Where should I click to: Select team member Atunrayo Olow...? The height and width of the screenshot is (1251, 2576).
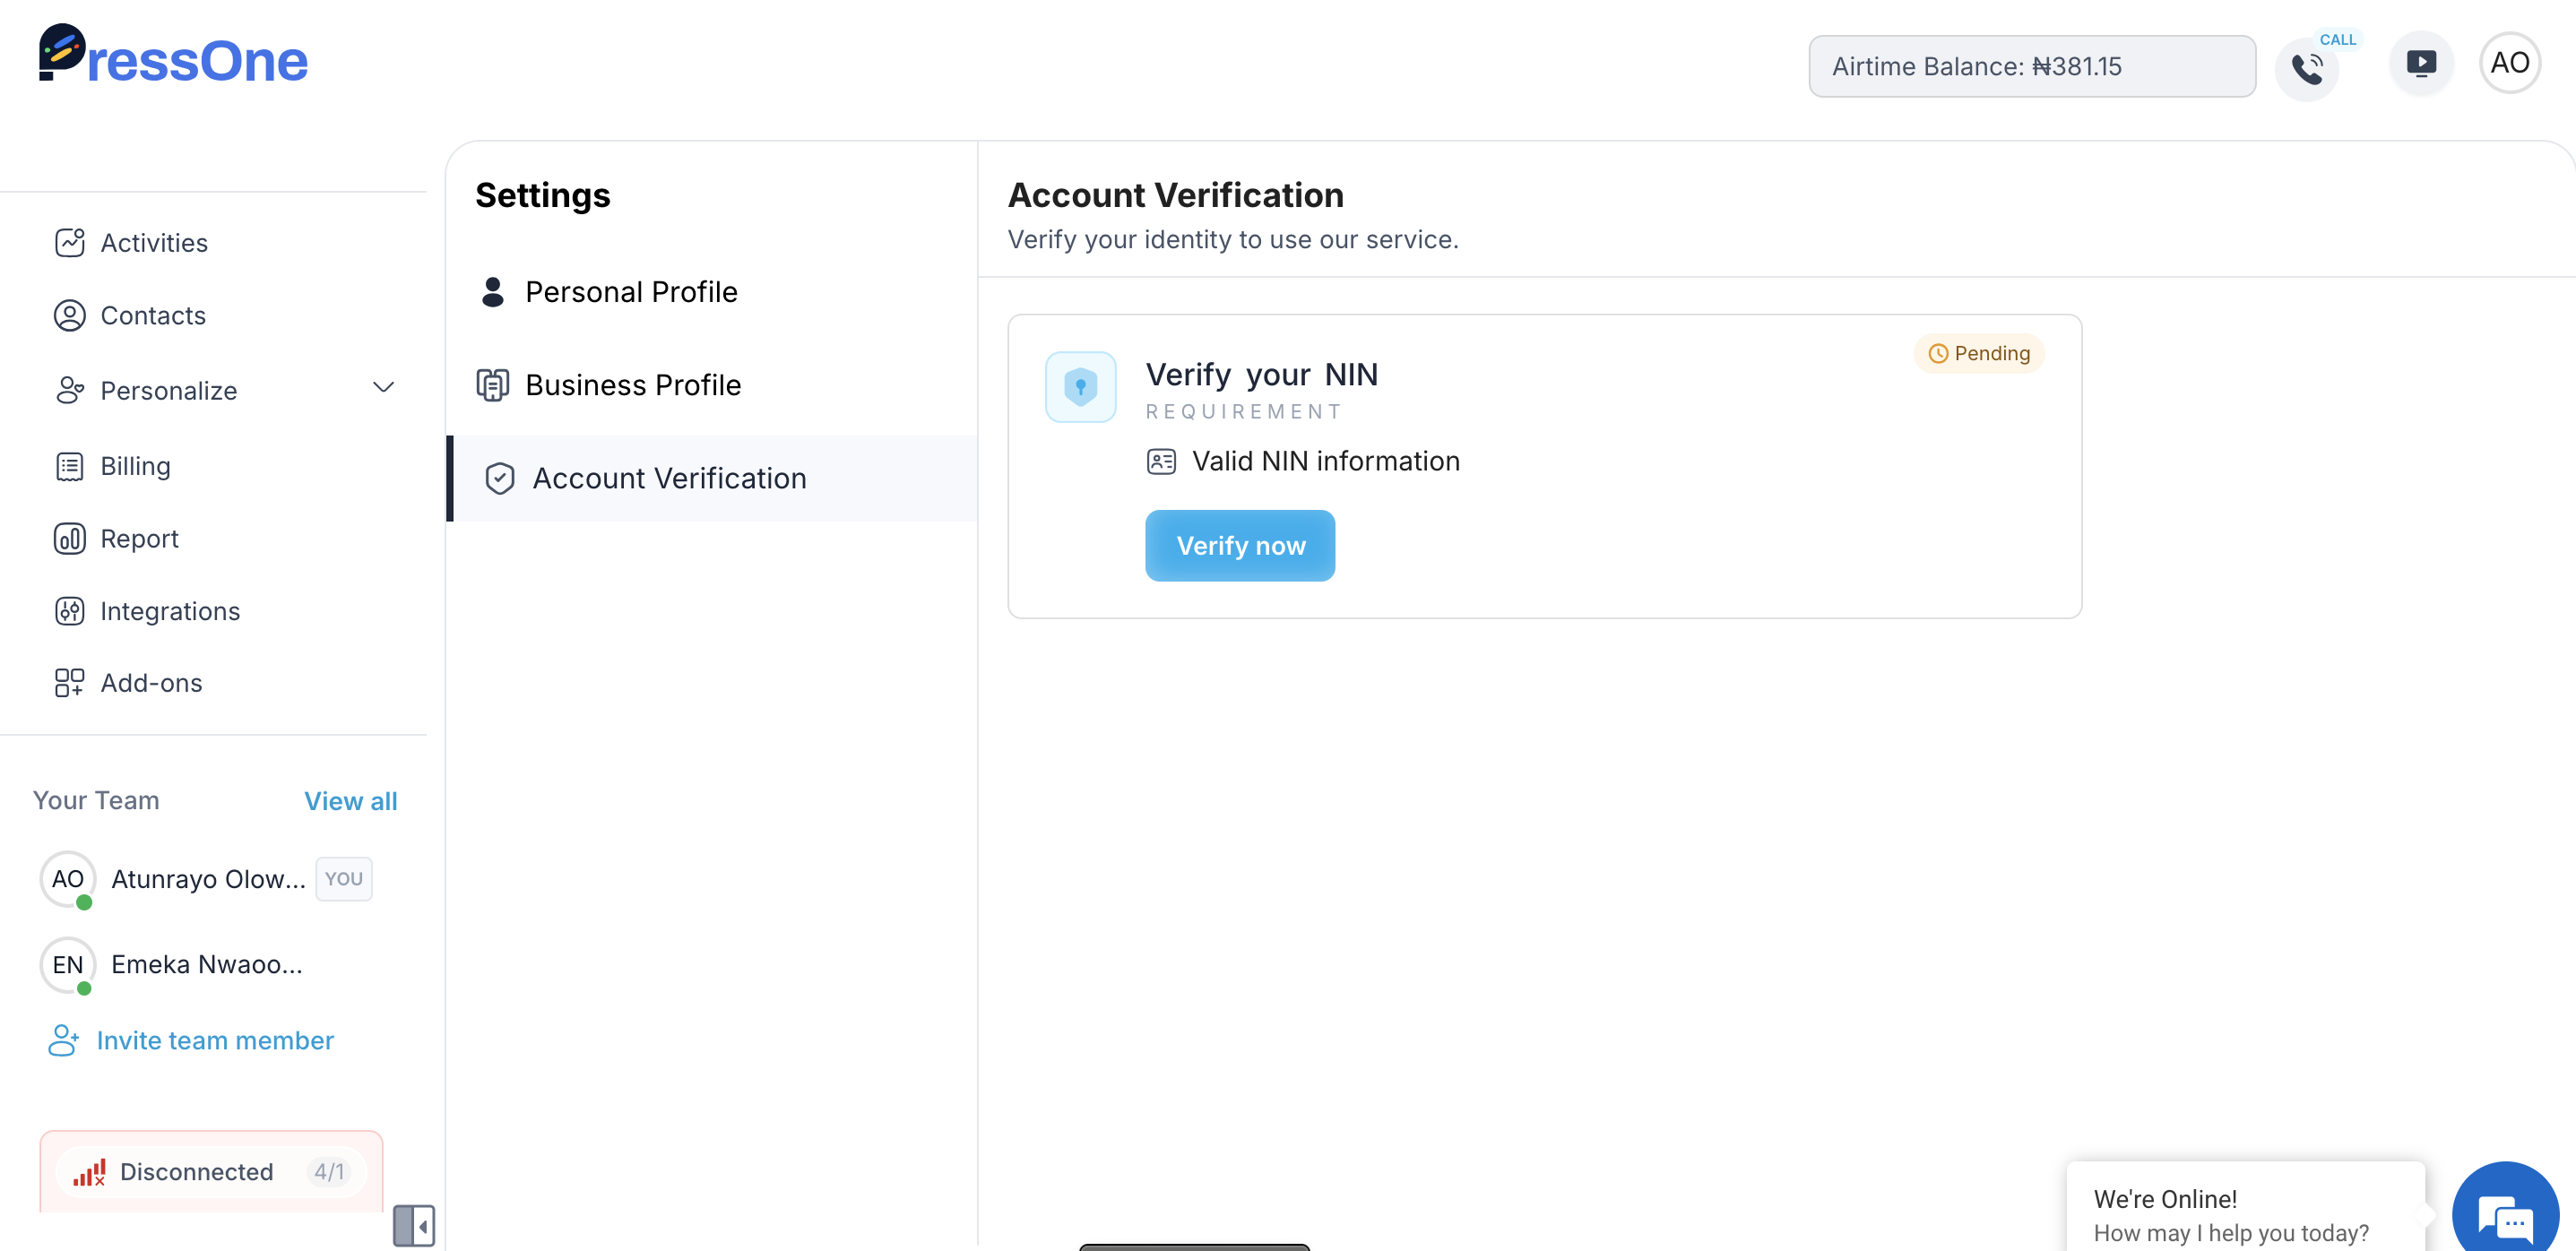pyautogui.click(x=208, y=879)
